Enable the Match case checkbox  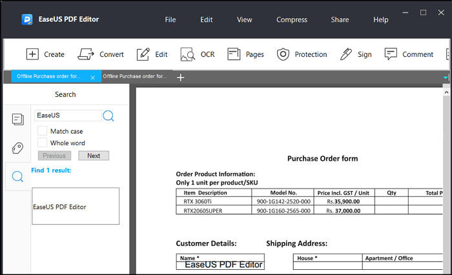pyautogui.click(x=43, y=131)
